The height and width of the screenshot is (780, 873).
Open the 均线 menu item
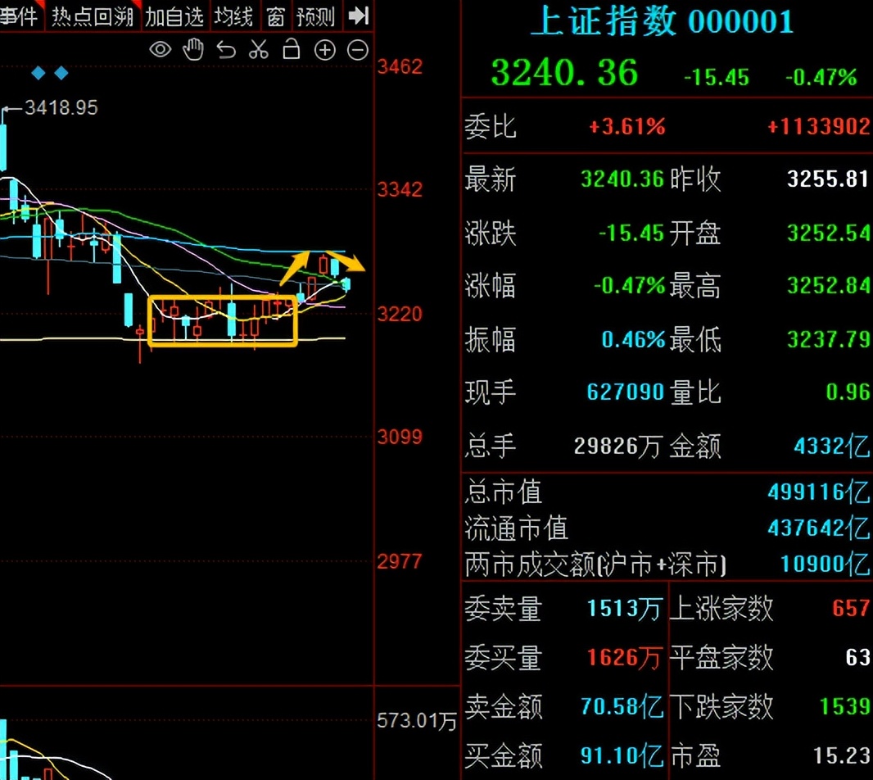click(x=233, y=16)
